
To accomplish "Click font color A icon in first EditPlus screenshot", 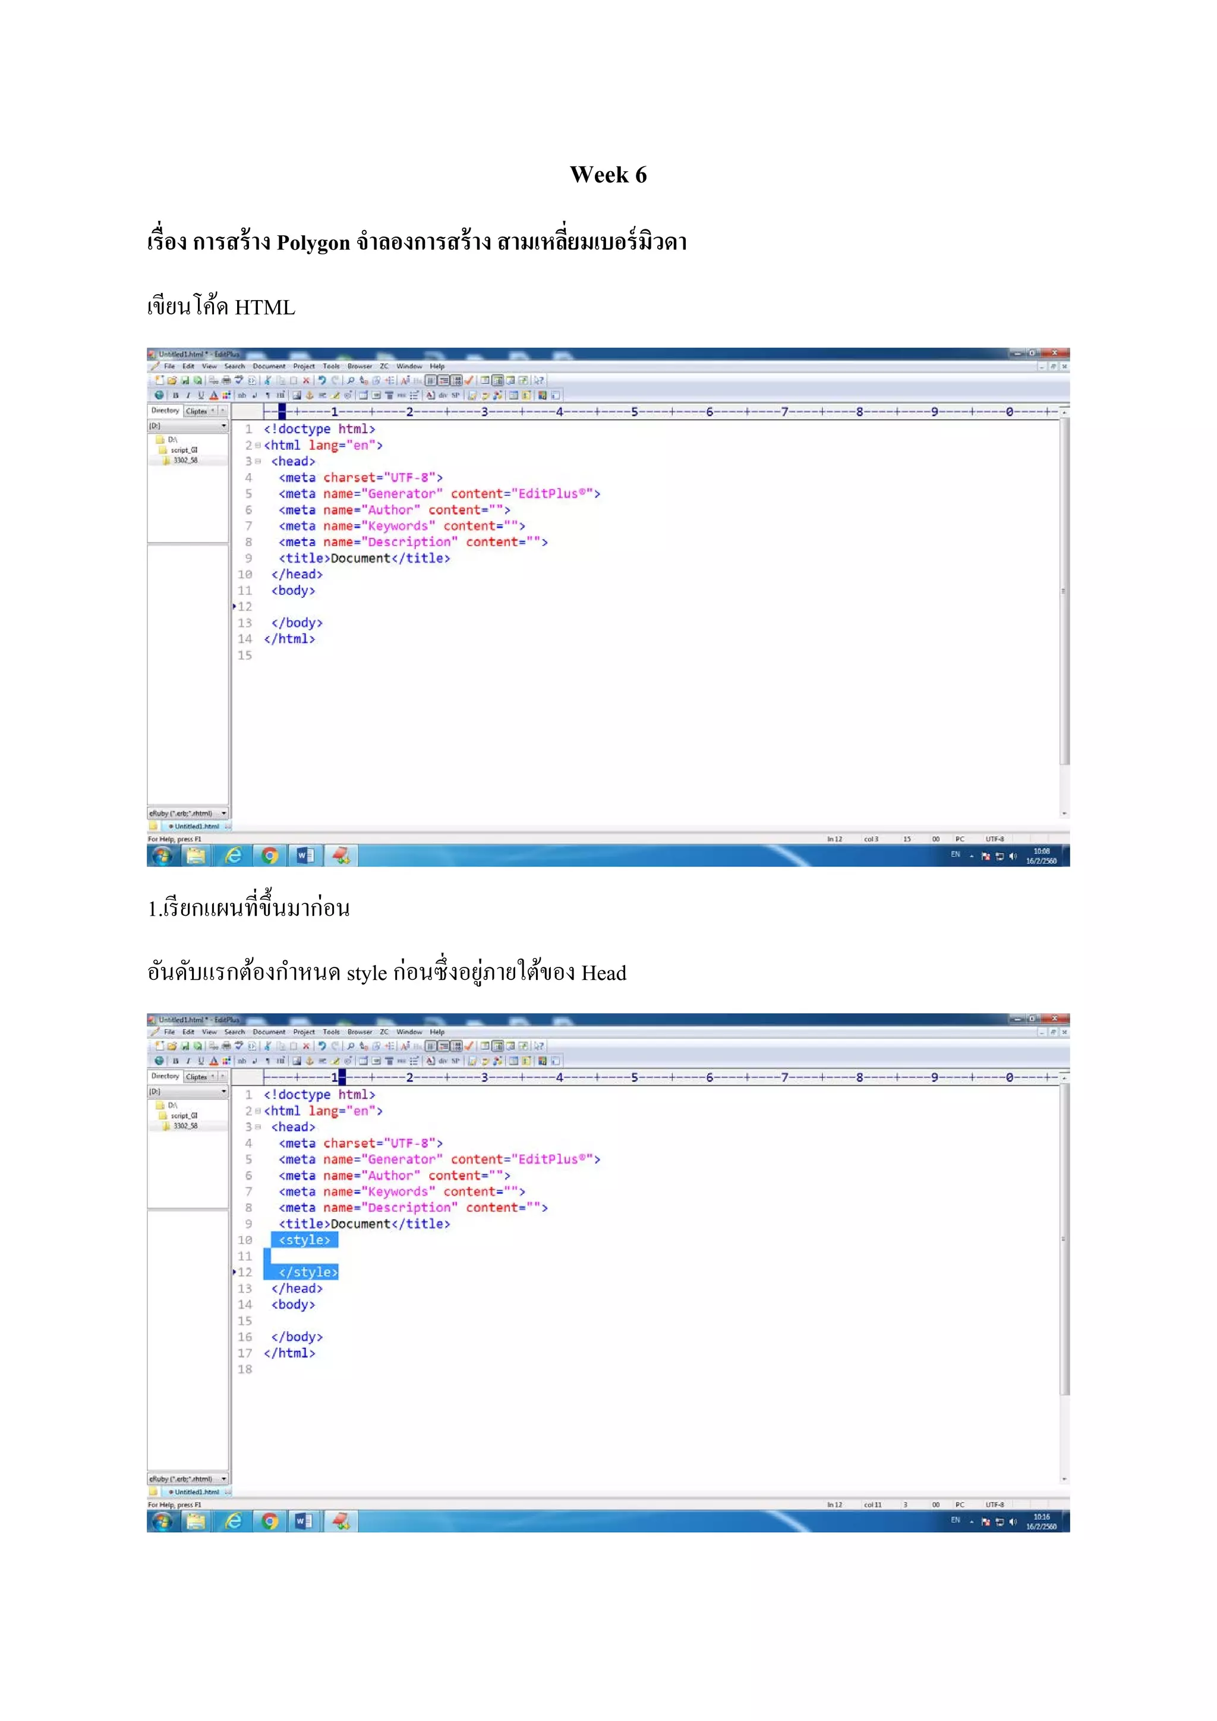I will point(213,396).
